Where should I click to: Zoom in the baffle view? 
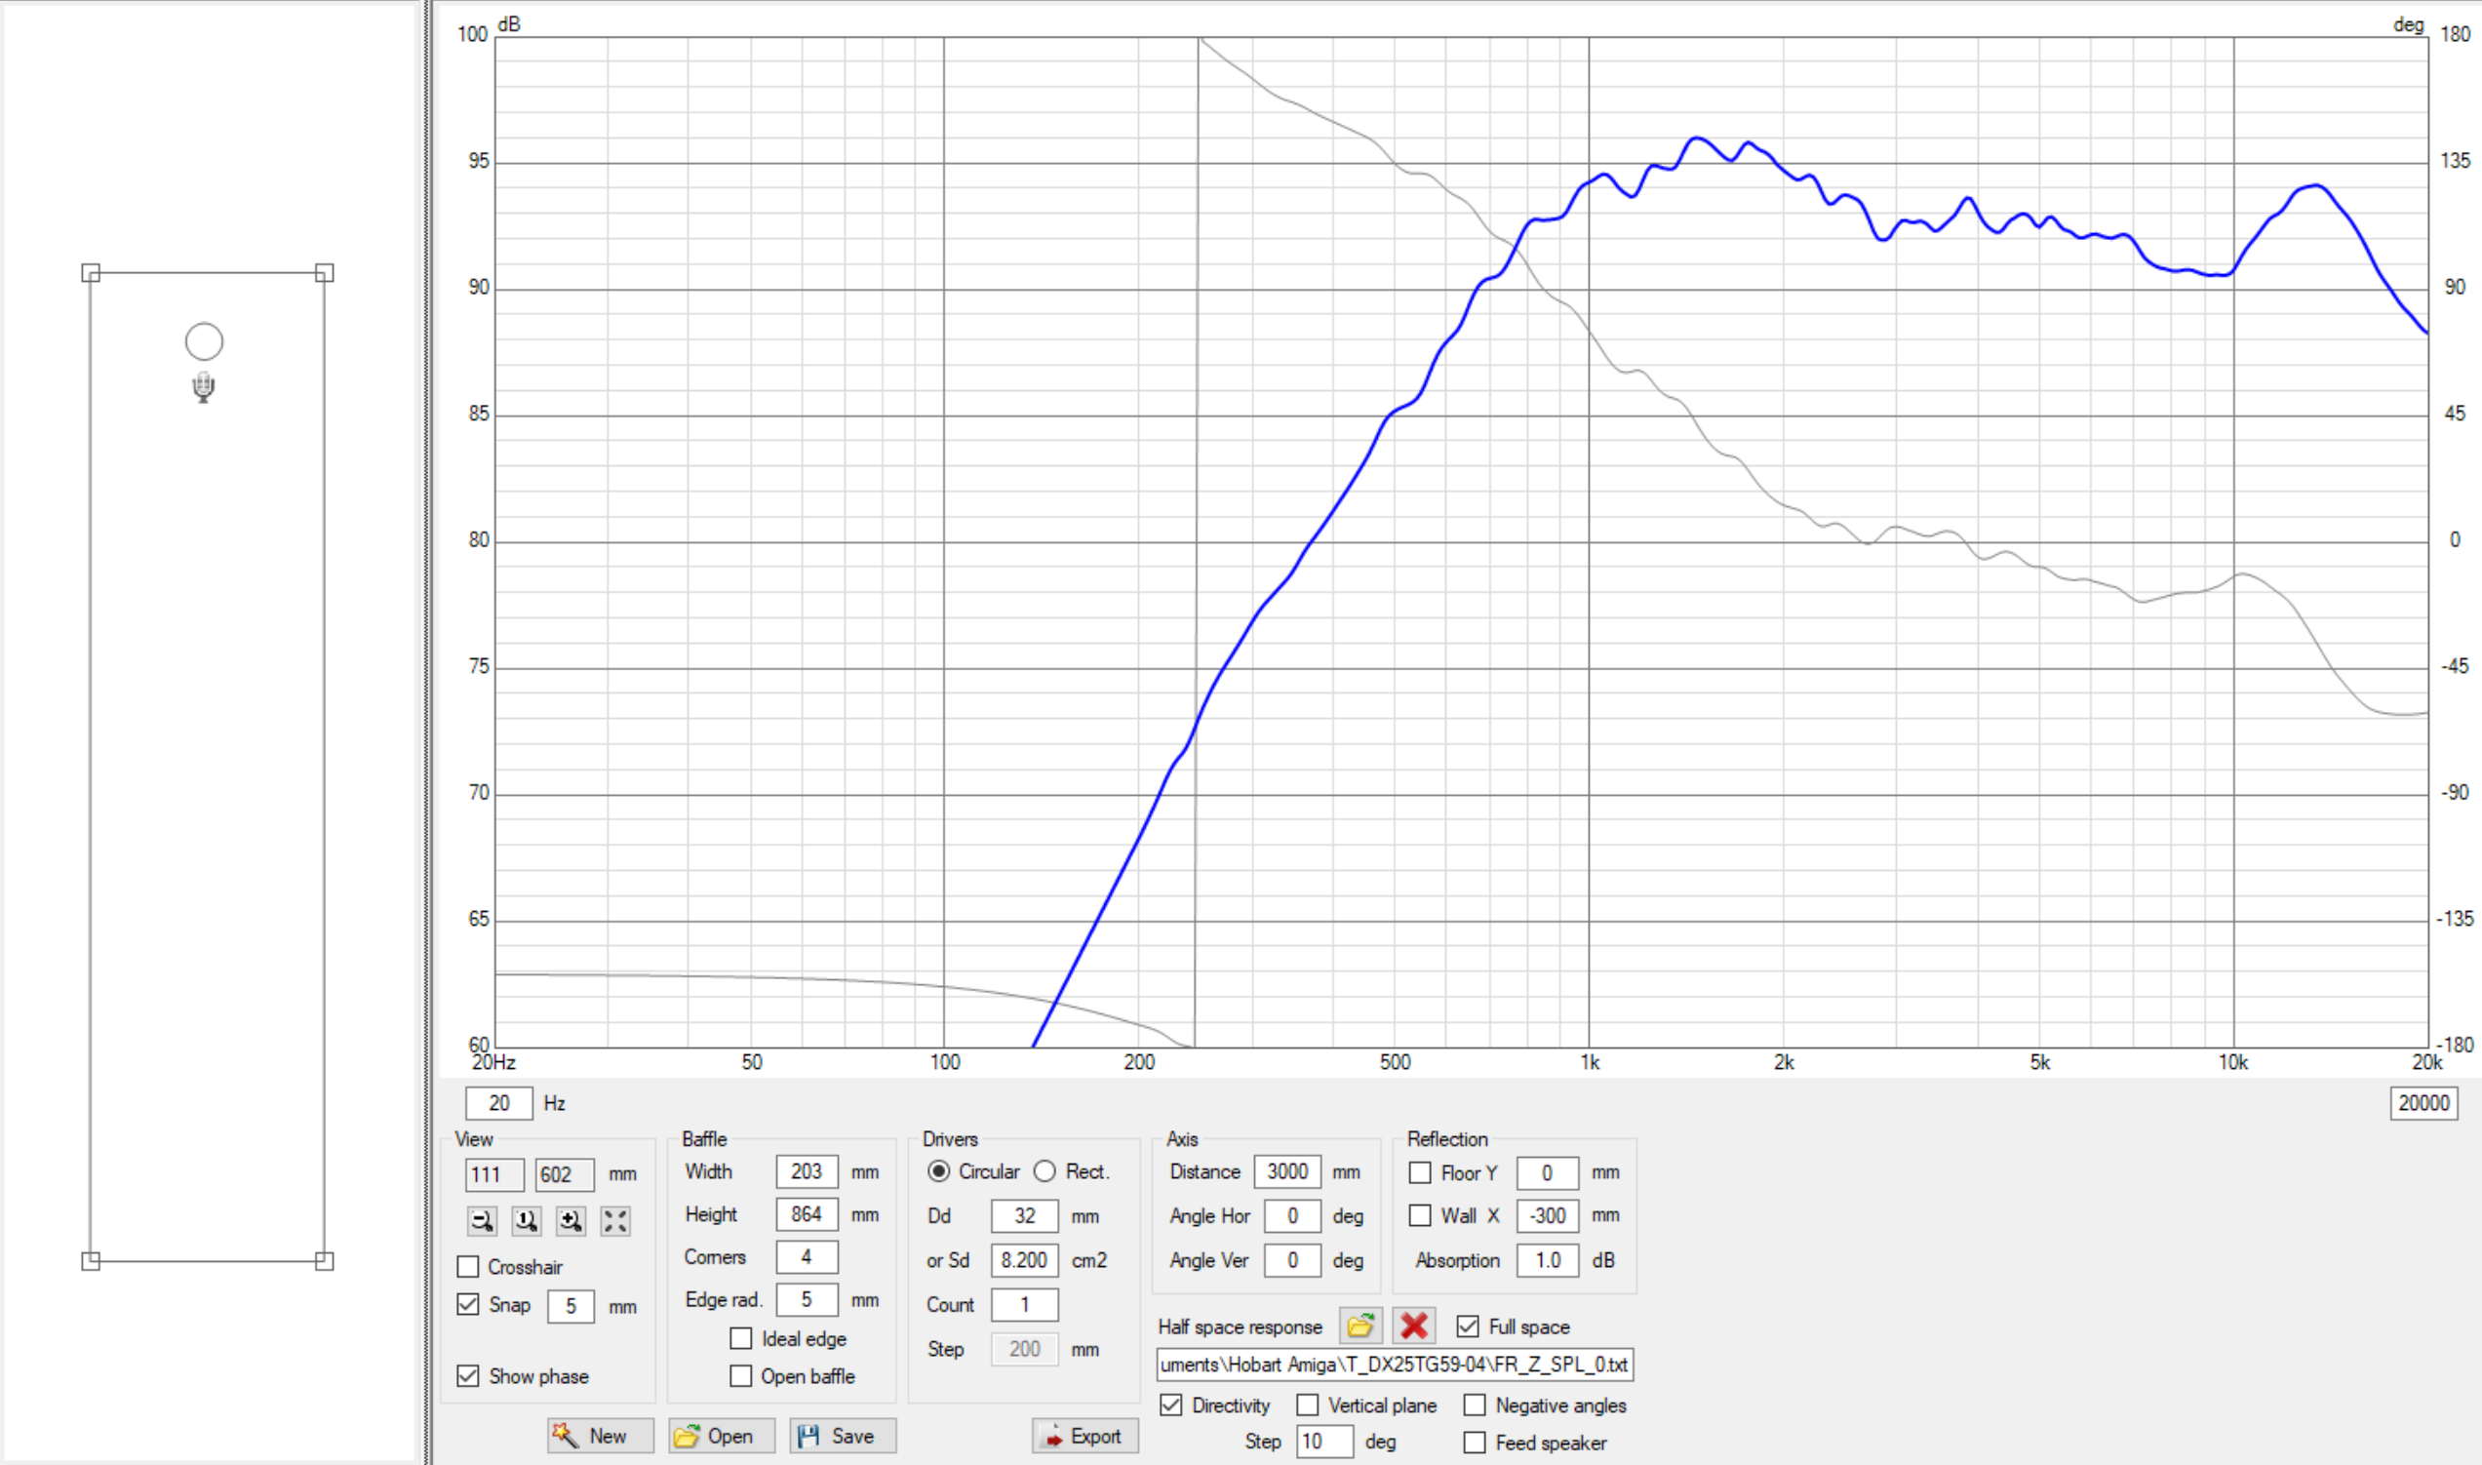point(571,1221)
